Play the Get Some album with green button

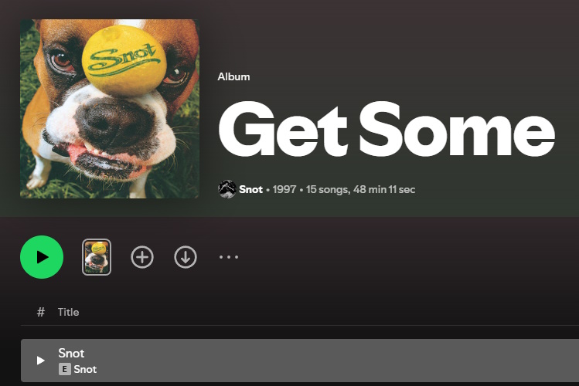tap(42, 257)
